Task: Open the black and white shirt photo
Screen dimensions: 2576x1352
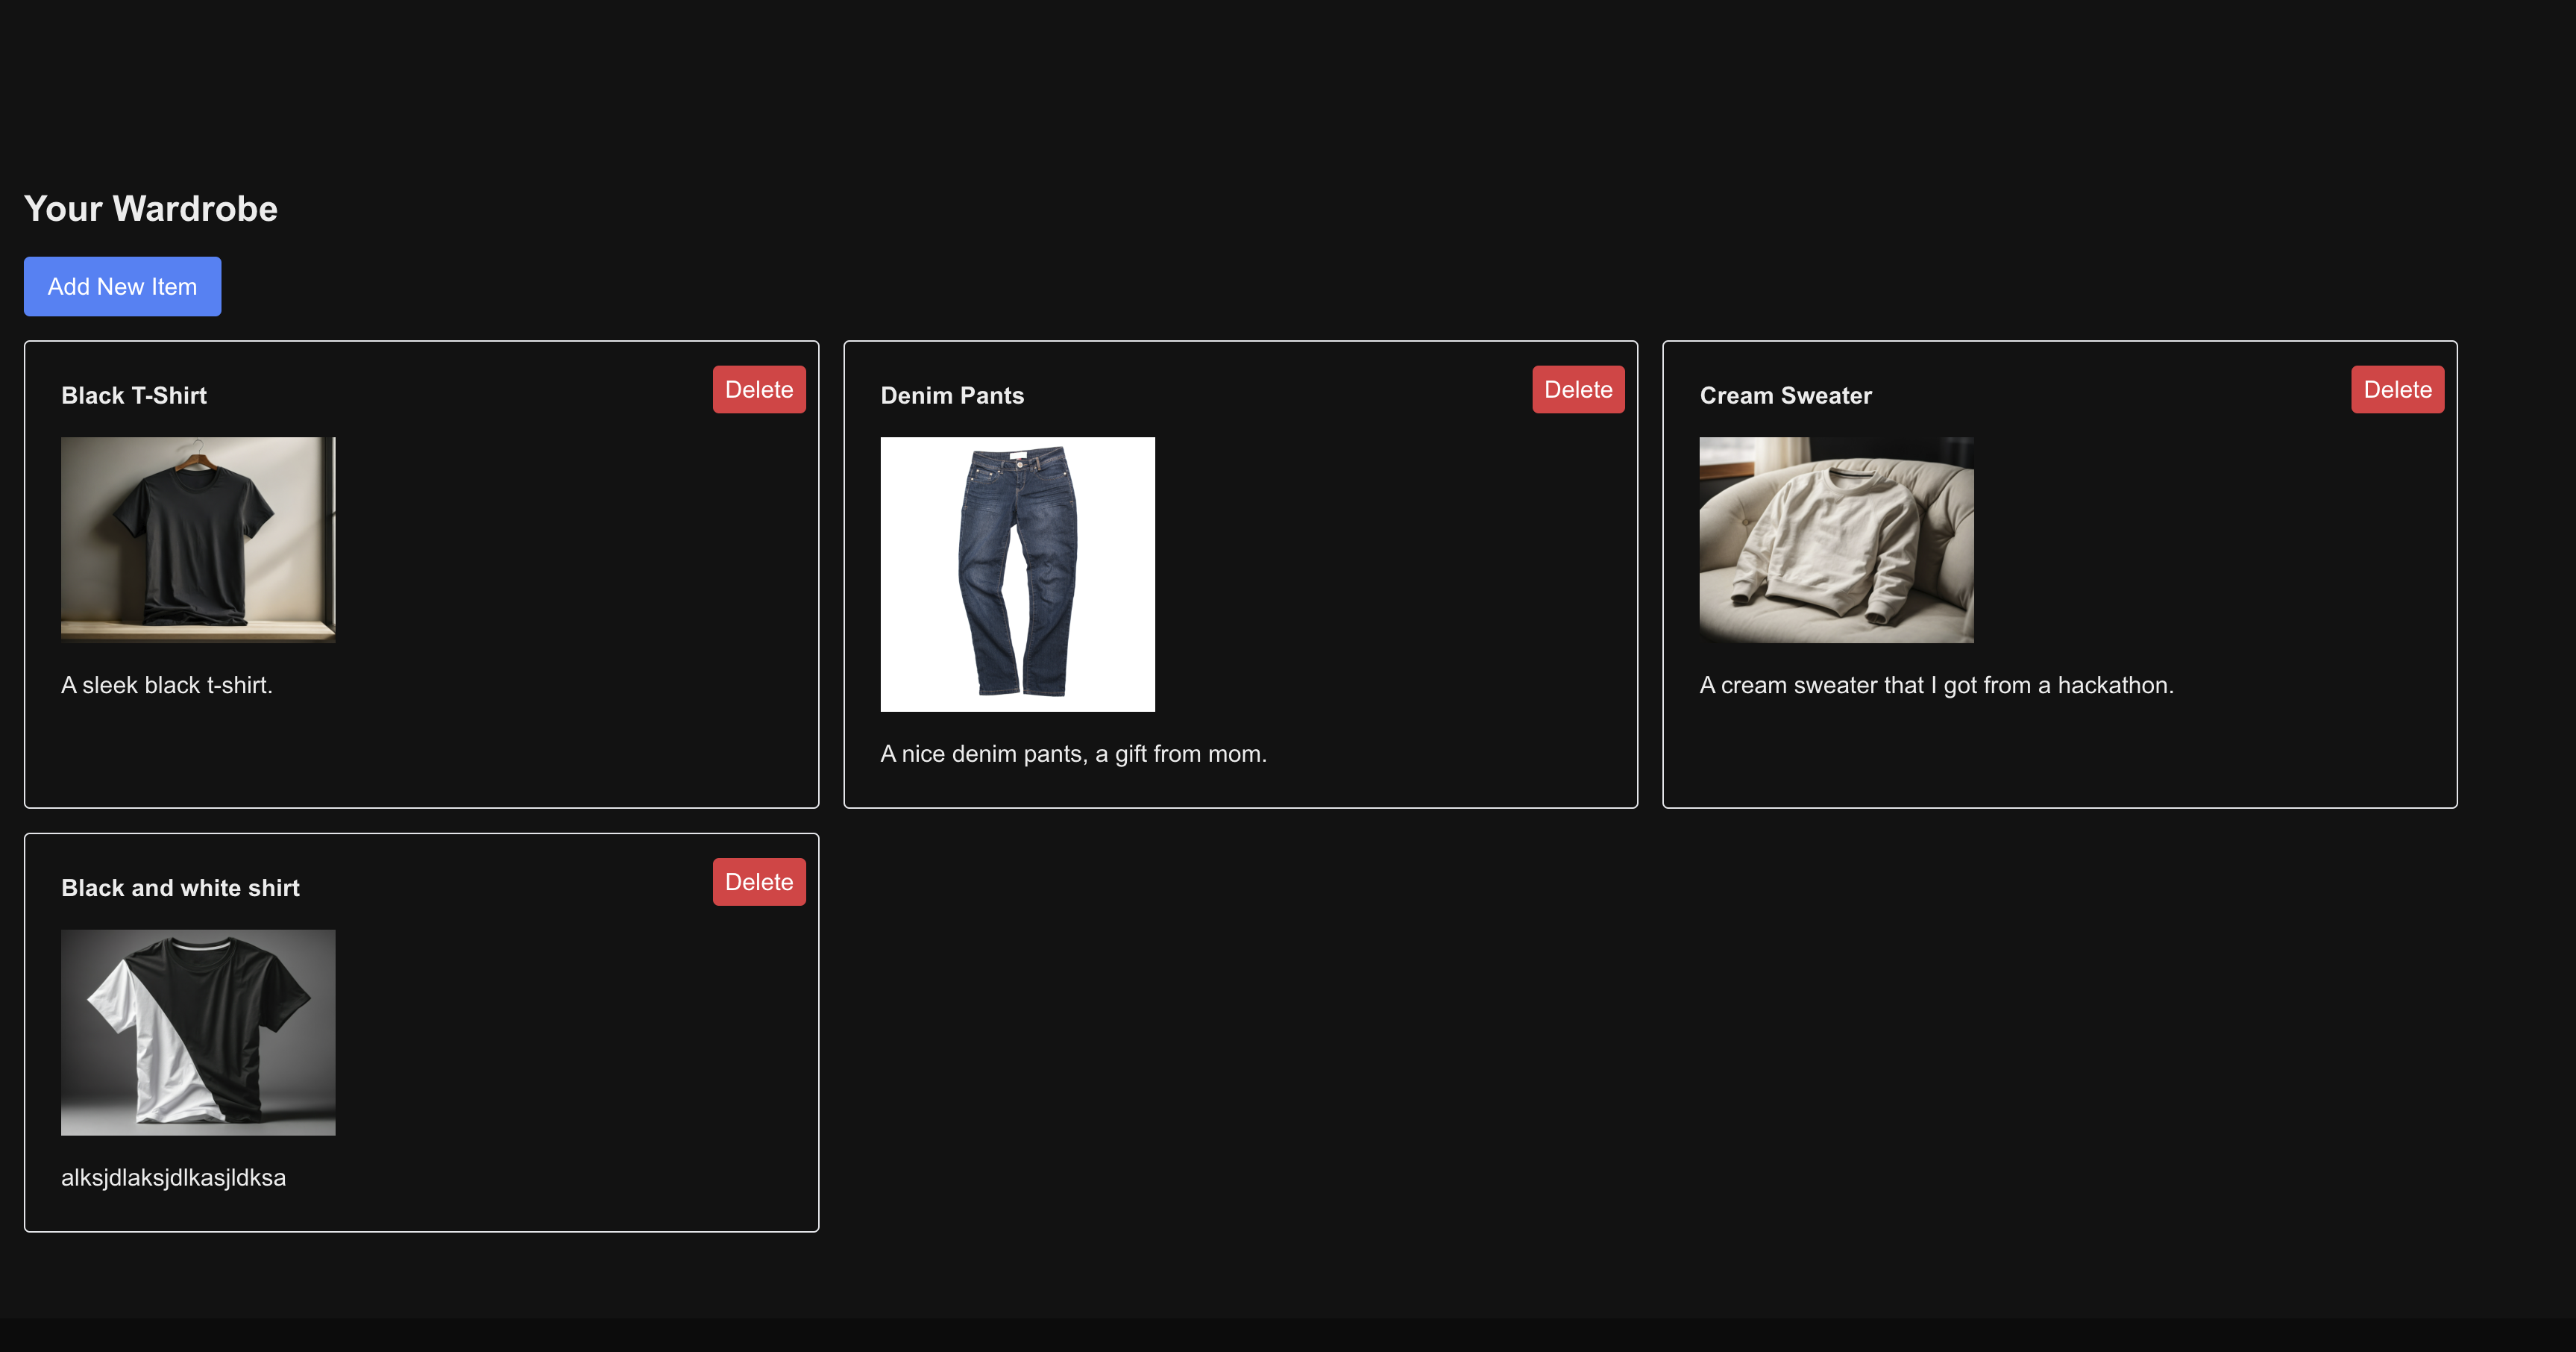Action: pyautogui.click(x=198, y=1032)
